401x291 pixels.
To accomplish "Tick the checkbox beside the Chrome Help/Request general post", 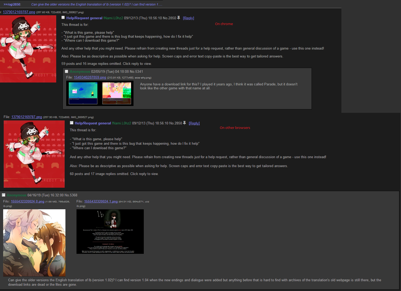I will (x=63, y=18).
